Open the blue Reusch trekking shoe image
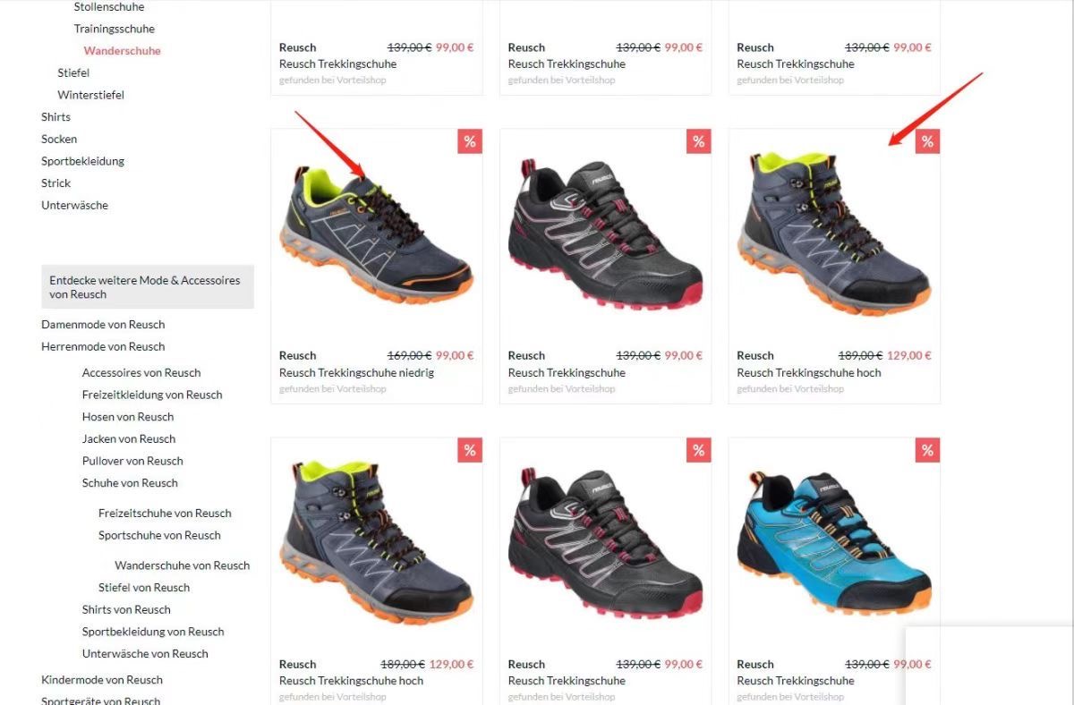Screen dimensions: 1074x705 834,543
